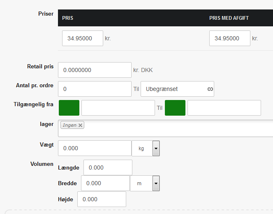Click the PRIS price input field
The height and width of the screenshot is (214, 273).
coord(83,38)
